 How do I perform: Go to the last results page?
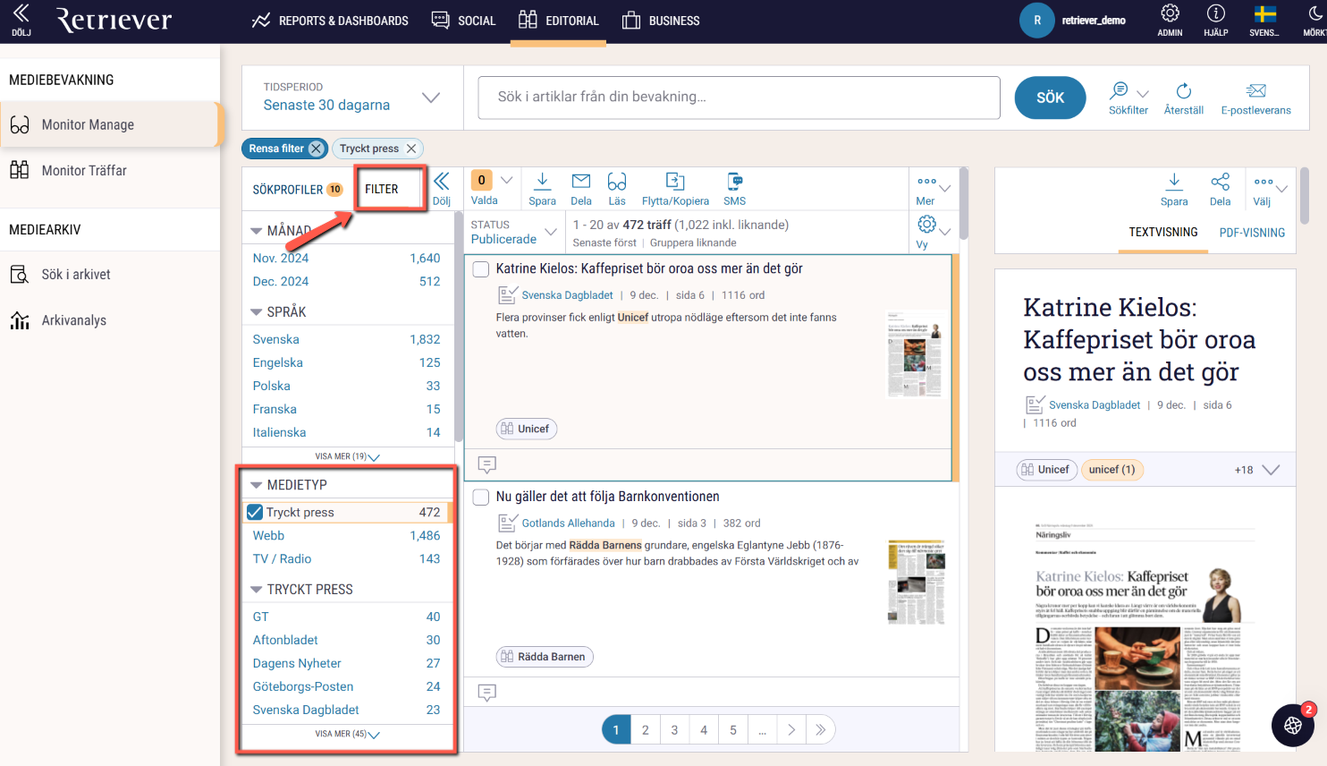(820, 730)
